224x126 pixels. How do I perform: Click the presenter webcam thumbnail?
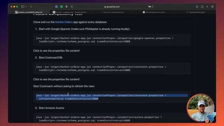click(x=201, y=108)
